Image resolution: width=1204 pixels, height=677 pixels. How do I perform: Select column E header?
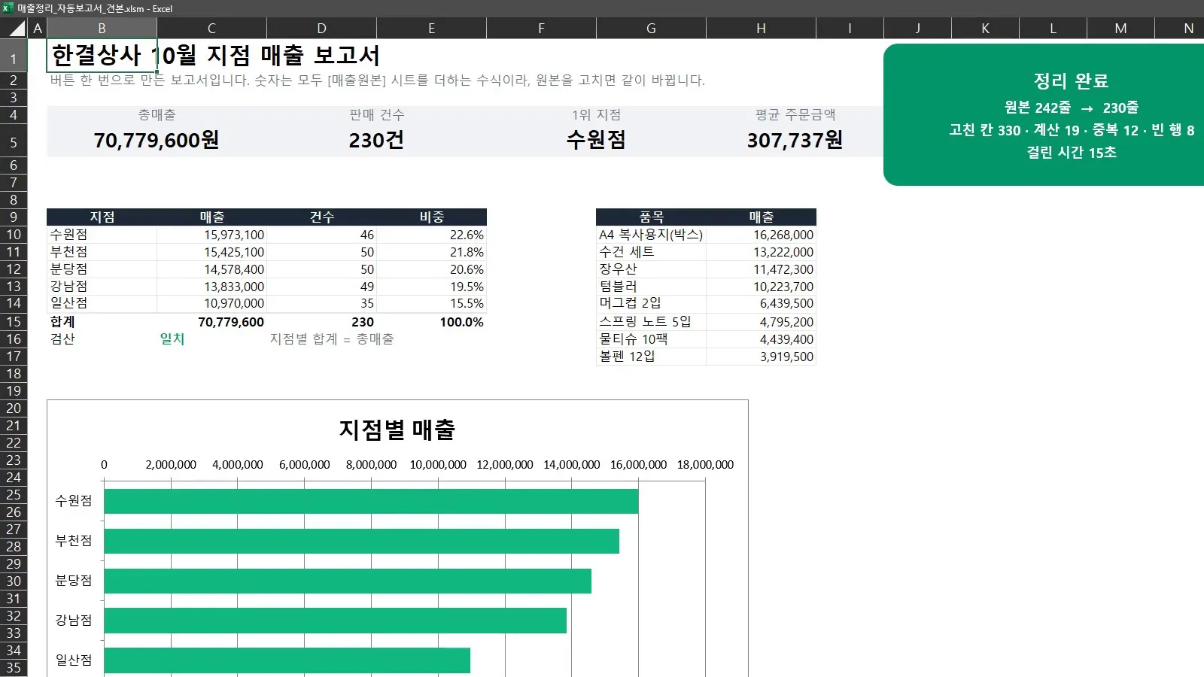[x=431, y=29]
